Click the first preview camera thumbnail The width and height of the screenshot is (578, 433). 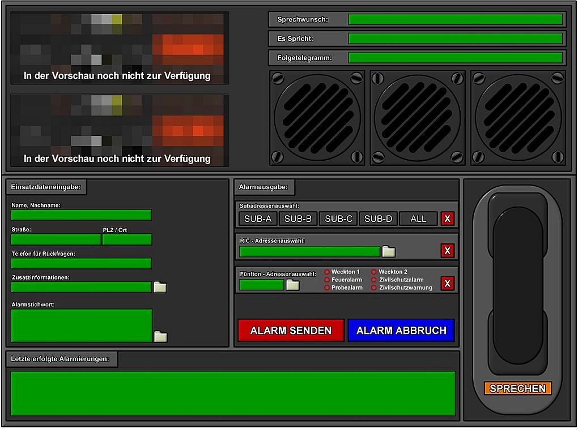[x=120, y=48]
